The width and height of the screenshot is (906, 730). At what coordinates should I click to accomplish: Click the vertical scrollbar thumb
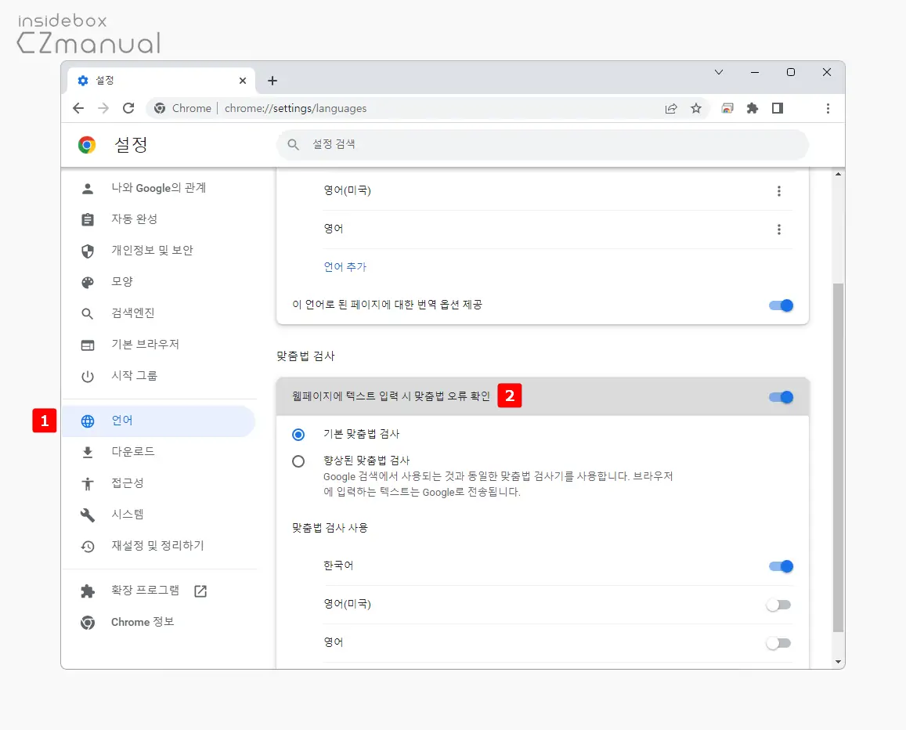point(838,457)
